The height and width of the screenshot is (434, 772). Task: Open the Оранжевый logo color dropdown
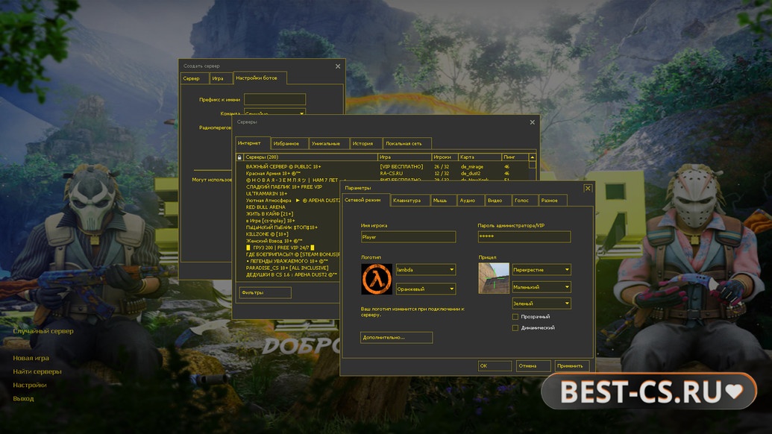425,289
